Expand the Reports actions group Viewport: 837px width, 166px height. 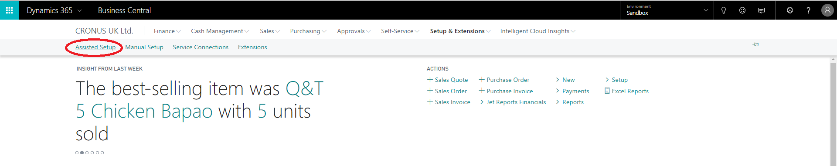point(570,102)
